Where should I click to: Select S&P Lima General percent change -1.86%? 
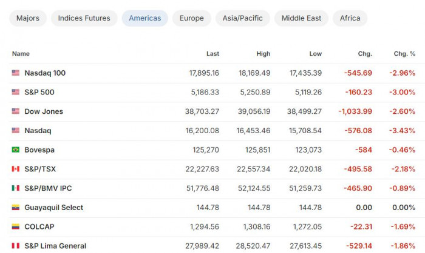pos(403,246)
